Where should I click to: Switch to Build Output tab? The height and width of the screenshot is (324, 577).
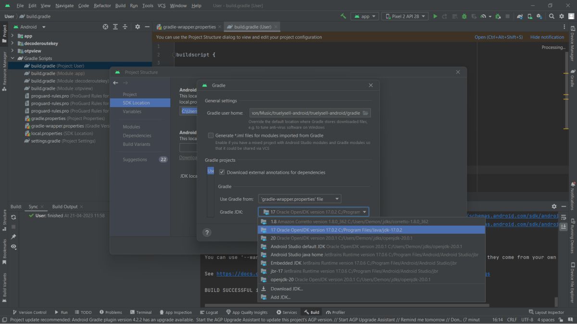[64, 206]
